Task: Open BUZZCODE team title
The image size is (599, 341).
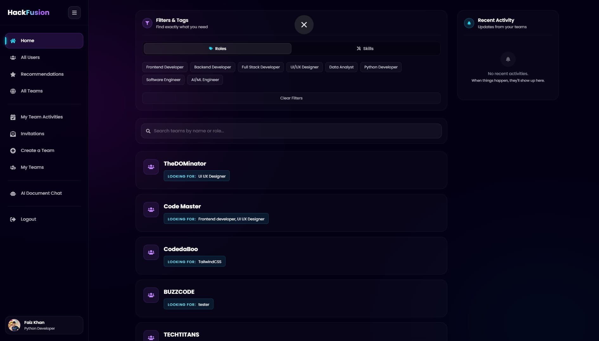Action: (x=179, y=292)
